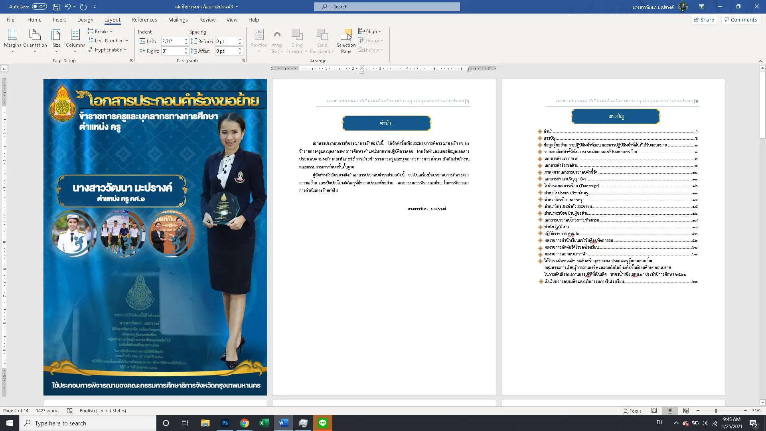Screen dimensions: 766x431
Task: Open the Comments button
Action: [x=741, y=20]
